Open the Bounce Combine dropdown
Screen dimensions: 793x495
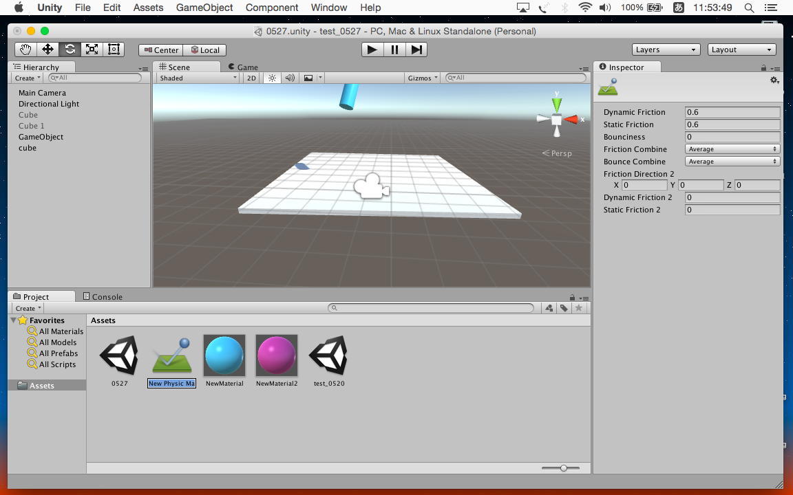click(732, 162)
